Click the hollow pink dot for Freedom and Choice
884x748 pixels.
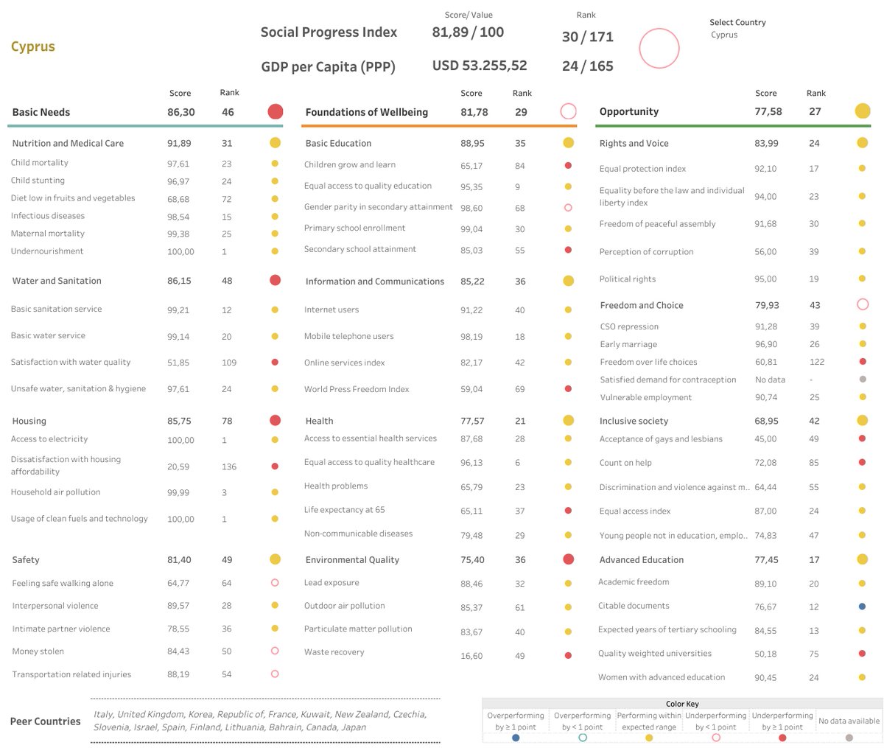click(863, 304)
